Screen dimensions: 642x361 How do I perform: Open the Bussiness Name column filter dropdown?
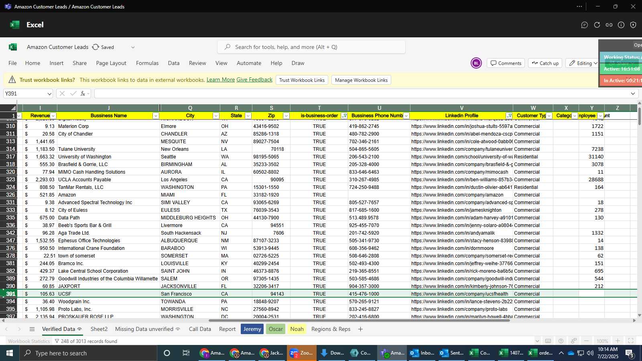156,116
